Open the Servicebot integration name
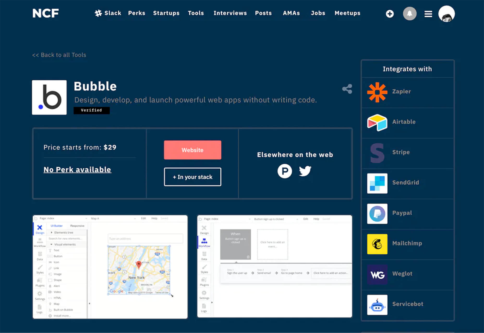The image size is (484, 333). 408,304
